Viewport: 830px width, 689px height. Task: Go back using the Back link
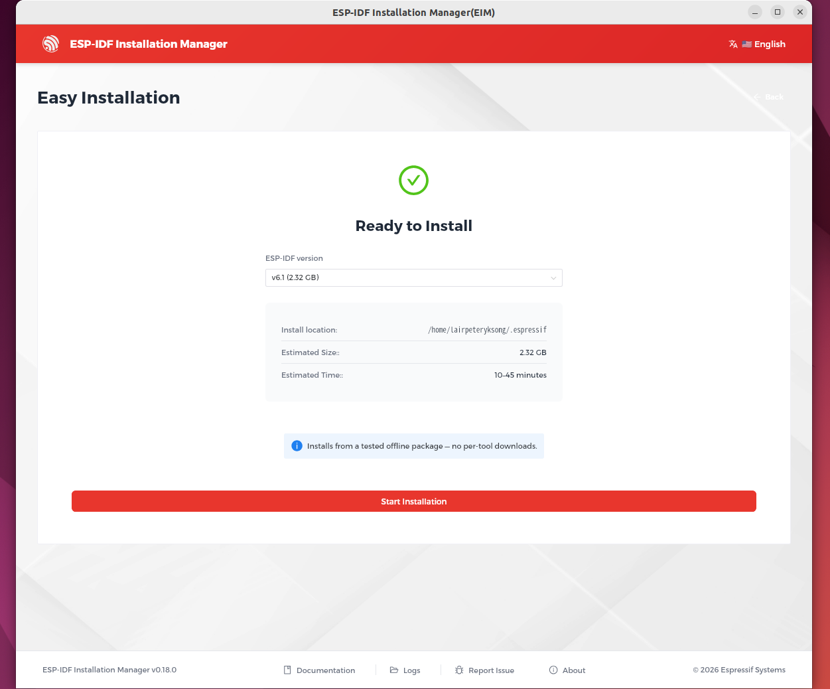768,97
